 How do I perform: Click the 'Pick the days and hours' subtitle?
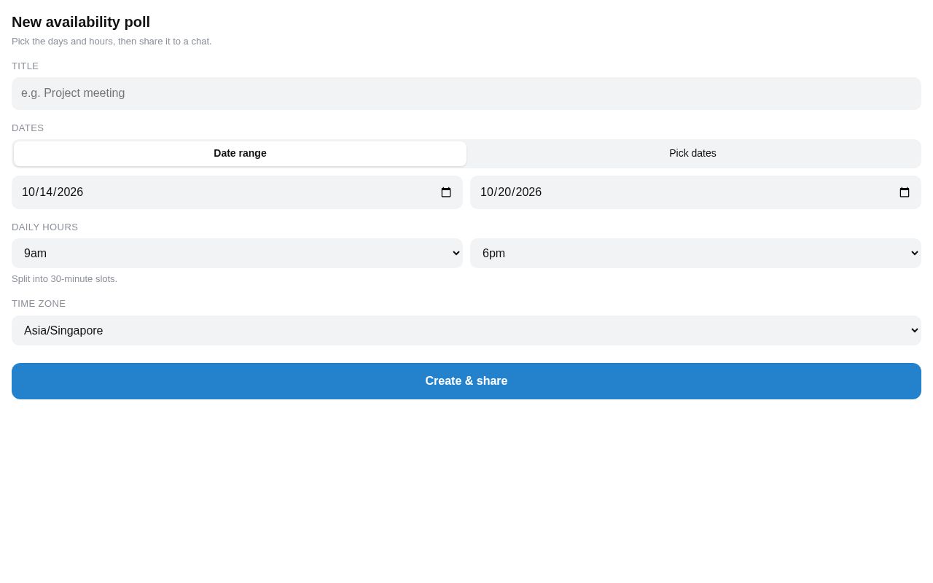coord(112,42)
